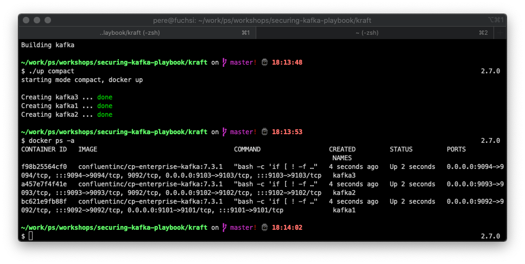Click the 'Creating kafka1' text
Viewport: 525px width, 264px height.
click(x=49, y=106)
